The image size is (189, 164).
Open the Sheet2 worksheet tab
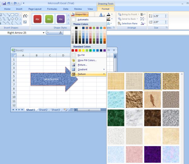(x=43, y=110)
